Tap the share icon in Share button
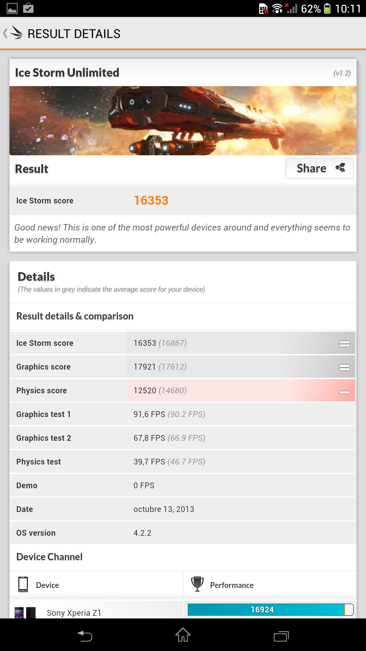 click(340, 168)
